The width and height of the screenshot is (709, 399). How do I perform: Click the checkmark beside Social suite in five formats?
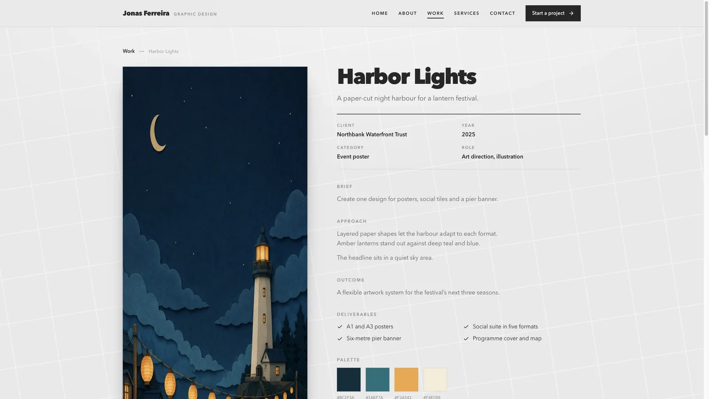pos(466,327)
